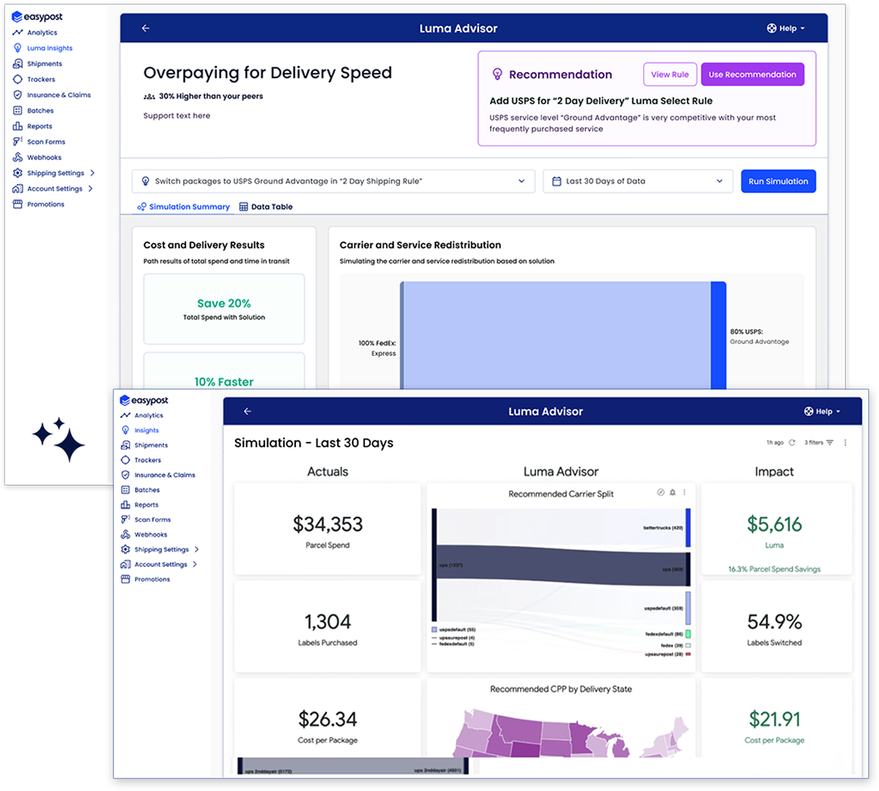Open Batches in the front window sidebar
The image size is (879, 791).
140,490
